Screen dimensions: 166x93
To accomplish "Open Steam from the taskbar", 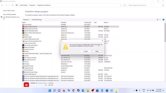I will point(78,90).
